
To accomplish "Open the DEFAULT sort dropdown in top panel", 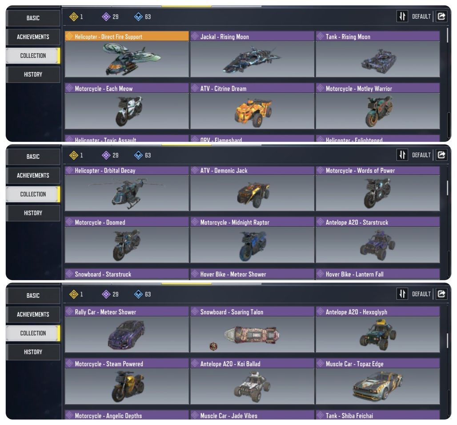I will (x=421, y=16).
